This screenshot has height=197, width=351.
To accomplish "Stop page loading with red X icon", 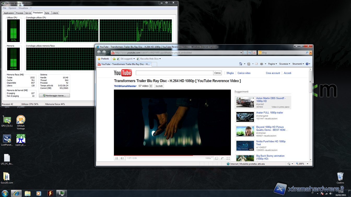I will click(254, 53).
